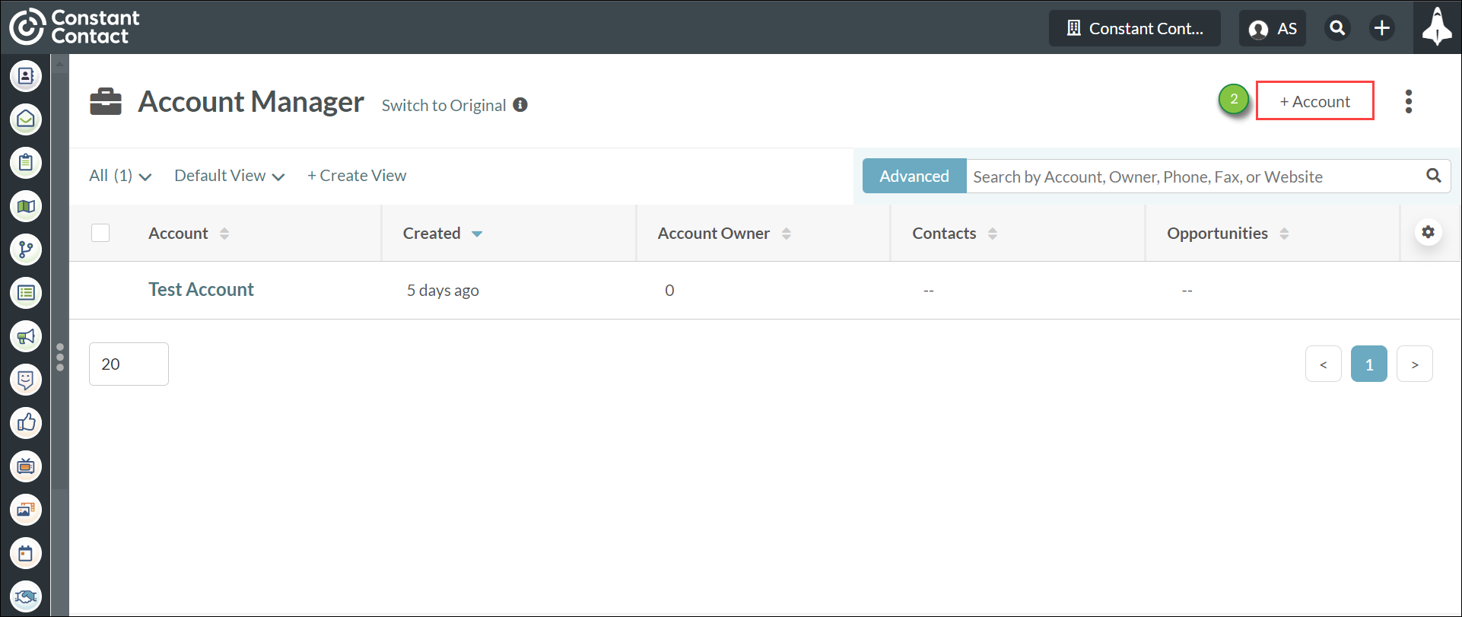Click the Account Manager page title
1462x617 pixels.
point(251,102)
